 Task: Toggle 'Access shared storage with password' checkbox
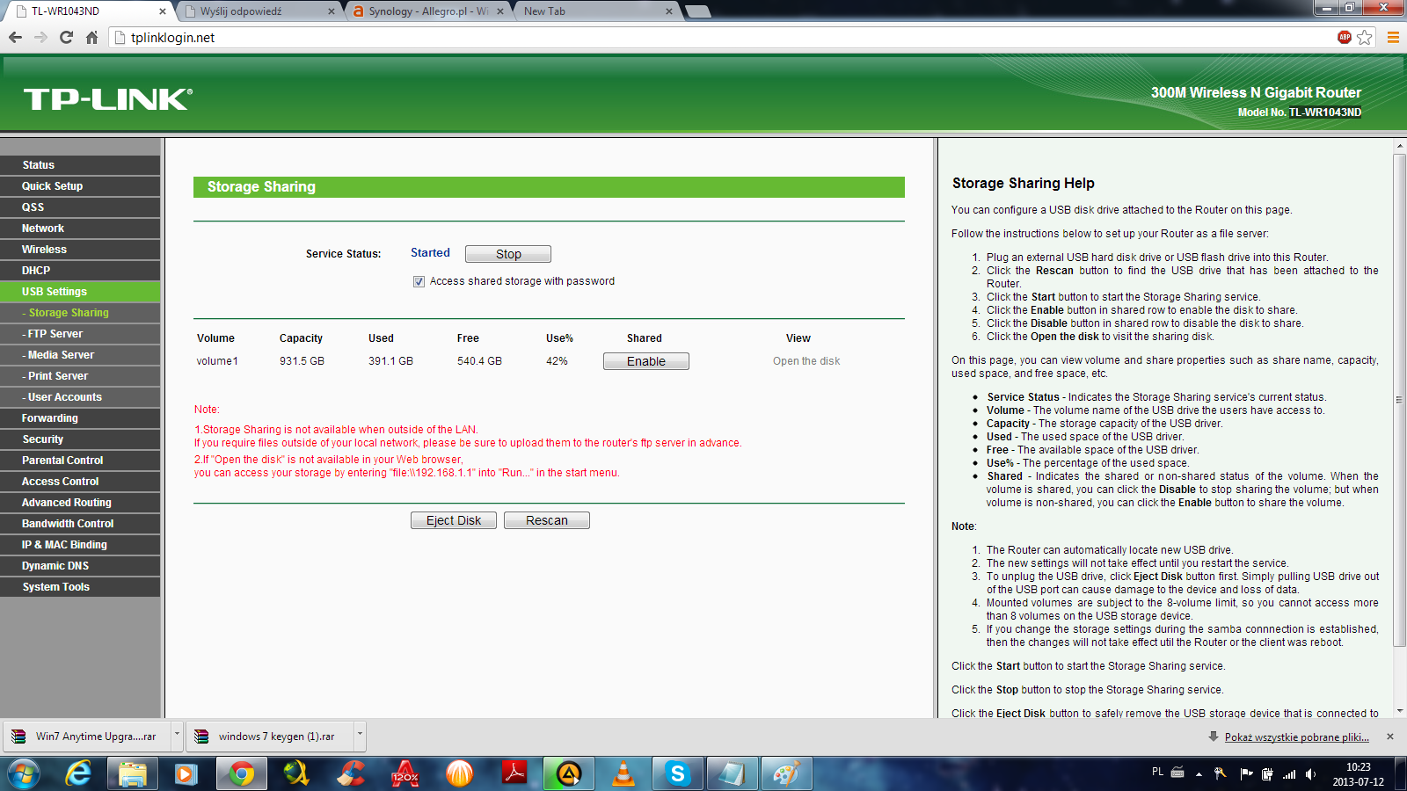pyautogui.click(x=419, y=281)
